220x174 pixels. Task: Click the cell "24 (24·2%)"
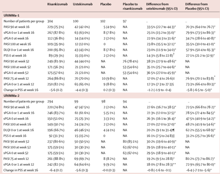click(82, 124)
